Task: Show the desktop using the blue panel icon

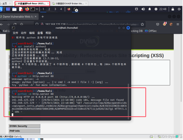Action: coord(8,9)
